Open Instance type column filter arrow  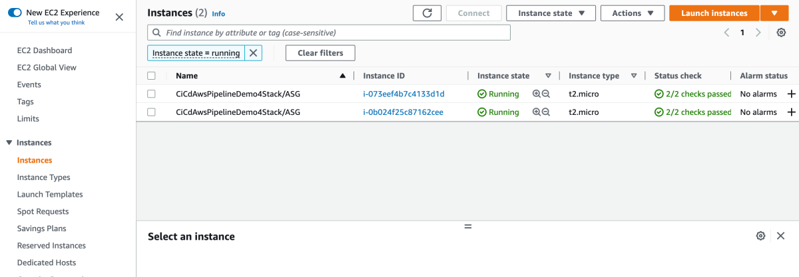634,76
